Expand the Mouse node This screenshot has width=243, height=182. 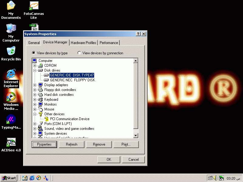point(35,109)
